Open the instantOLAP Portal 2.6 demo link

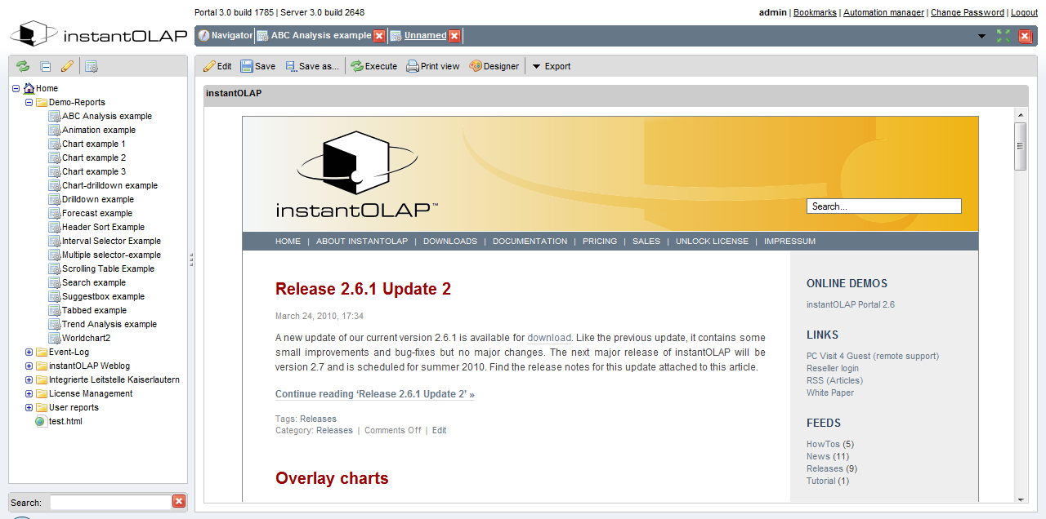coord(851,304)
